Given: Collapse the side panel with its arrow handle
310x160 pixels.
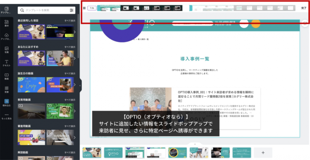Looking at the screenshot, I should (80, 86).
